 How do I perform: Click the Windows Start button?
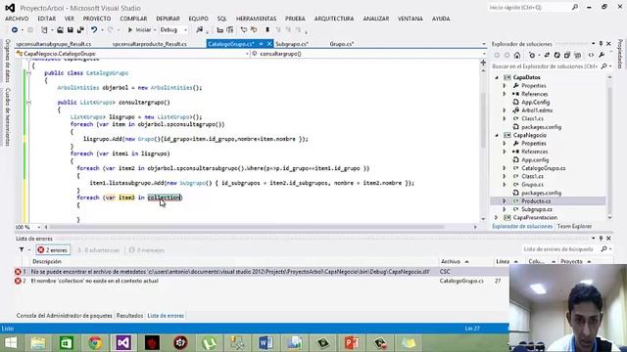[11, 343]
